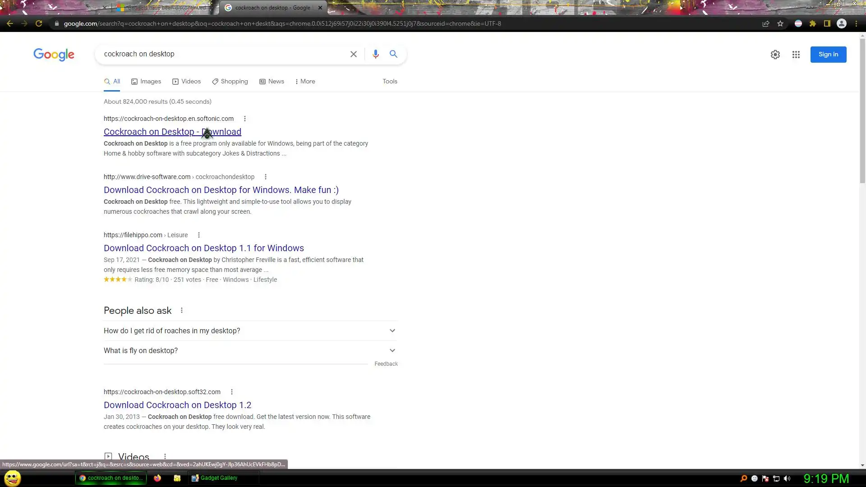Open Firefox from the taskbar
The height and width of the screenshot is (487, 866).
(x=157, y=478)
